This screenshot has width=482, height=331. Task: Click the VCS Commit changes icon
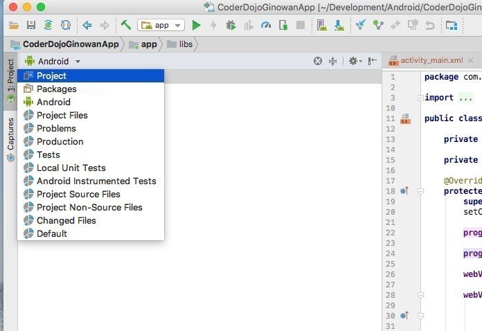tap(378, 25)
